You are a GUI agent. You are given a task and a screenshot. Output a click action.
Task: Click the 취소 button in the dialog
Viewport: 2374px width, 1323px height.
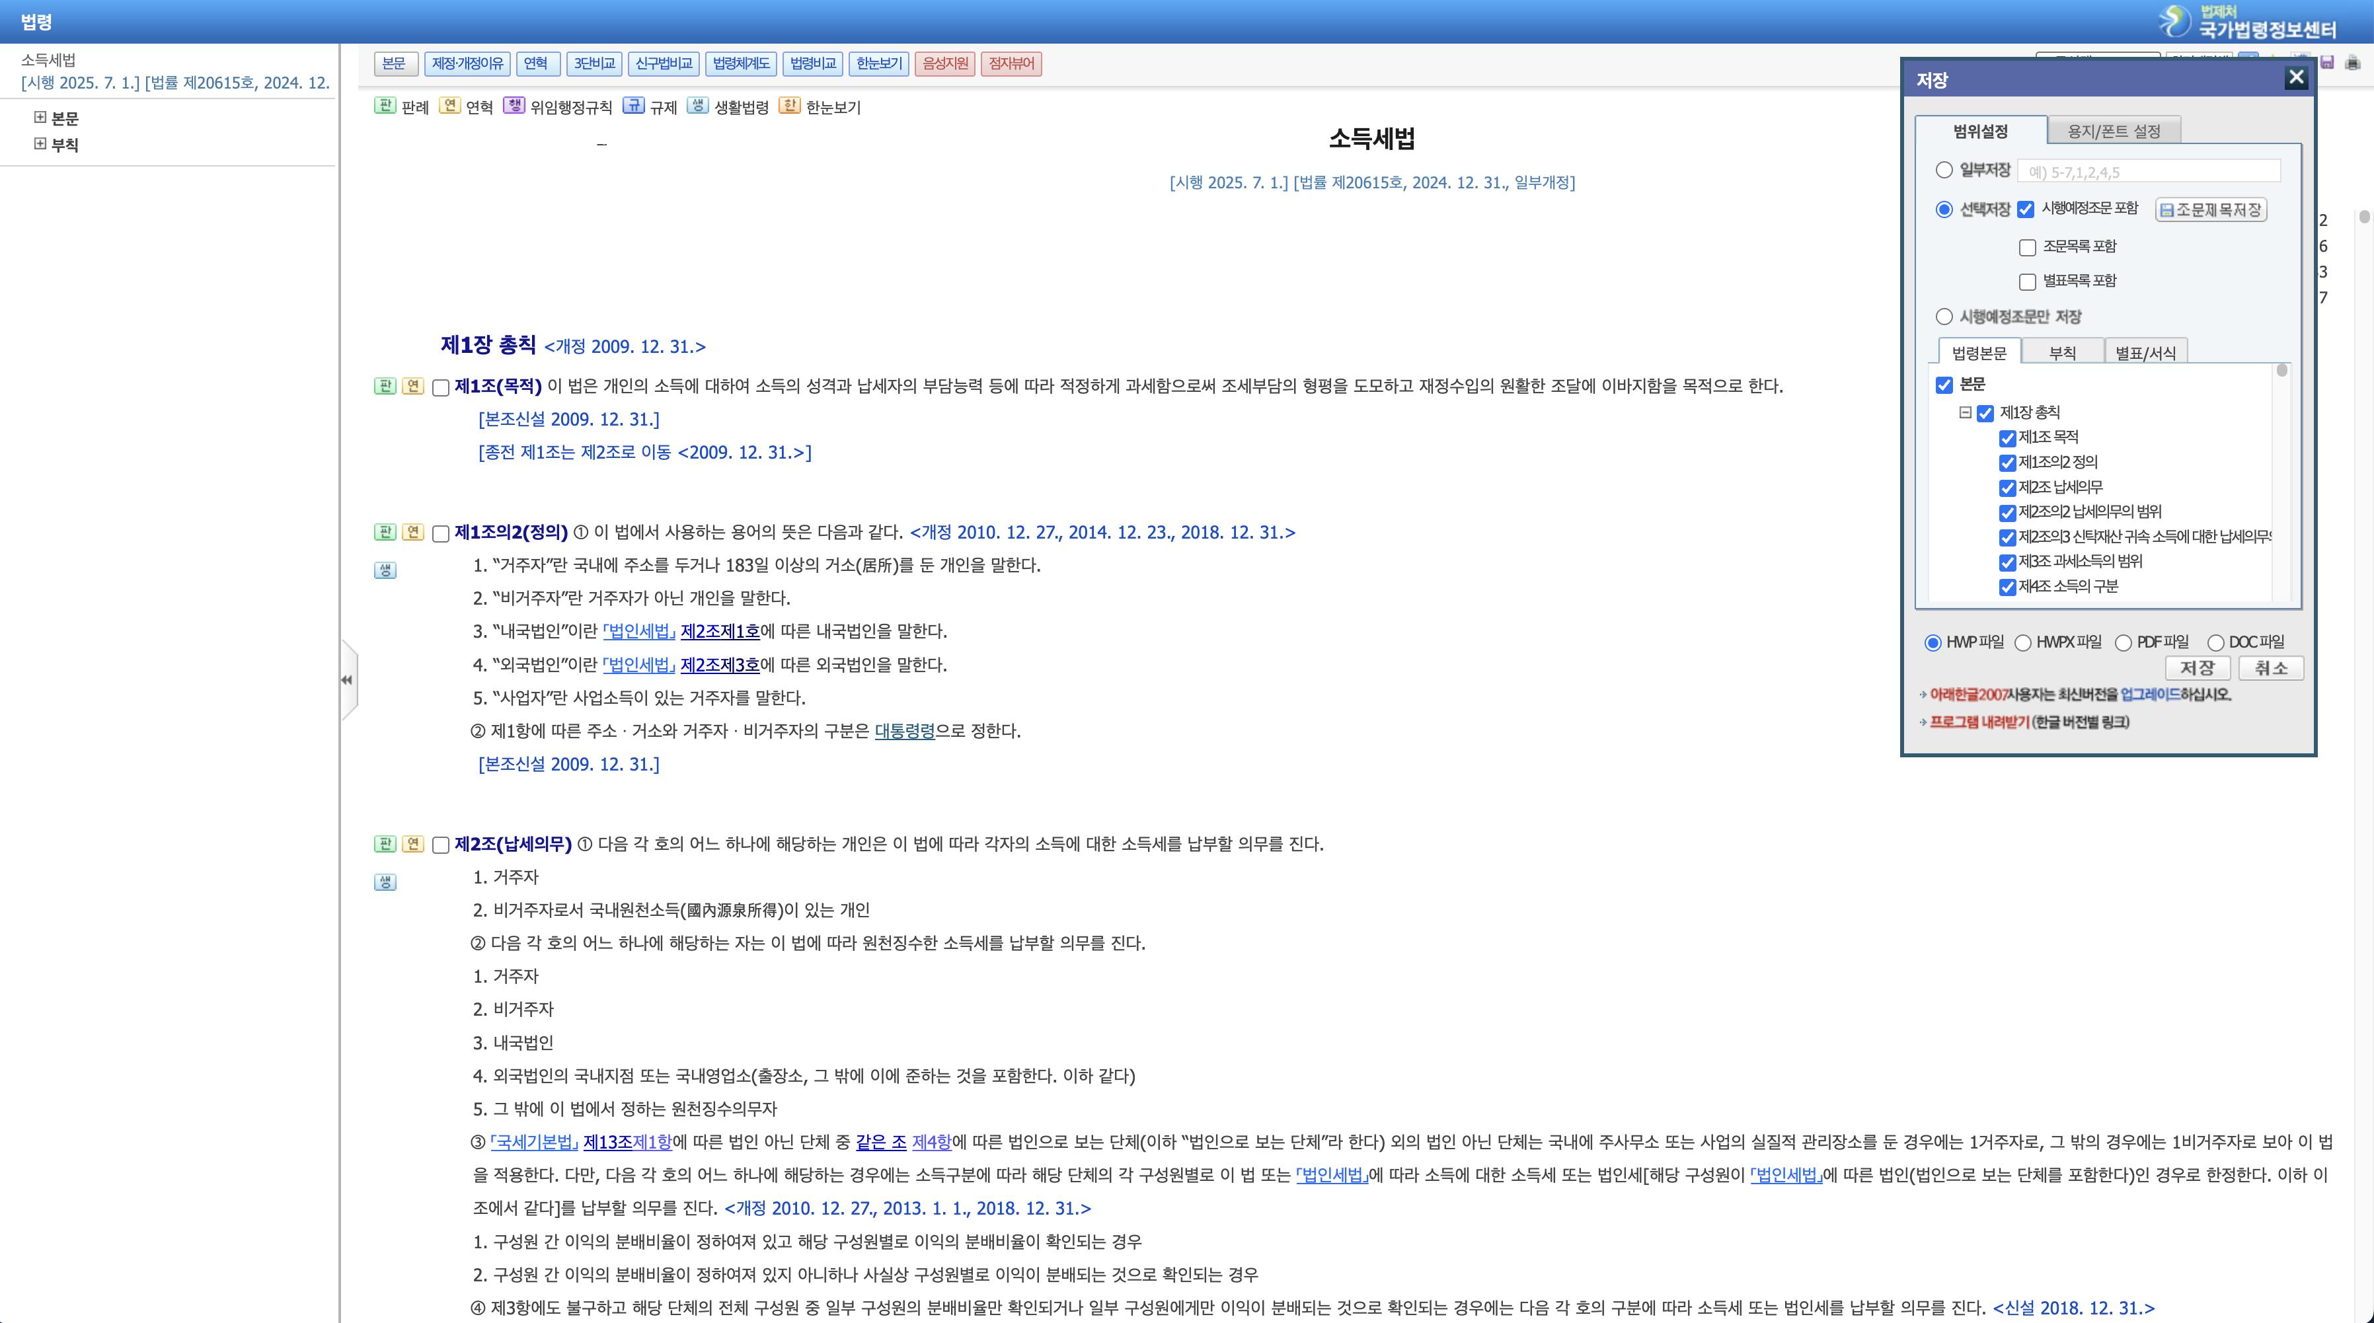[2271, 668]
